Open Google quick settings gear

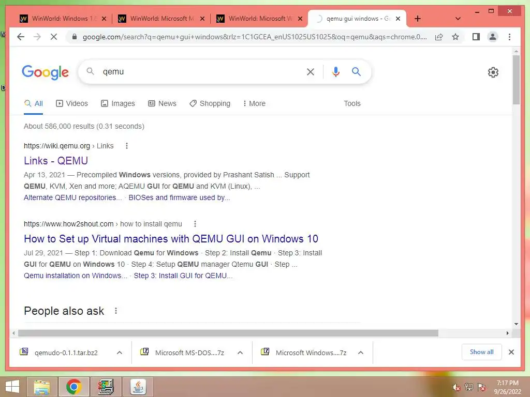493,72
